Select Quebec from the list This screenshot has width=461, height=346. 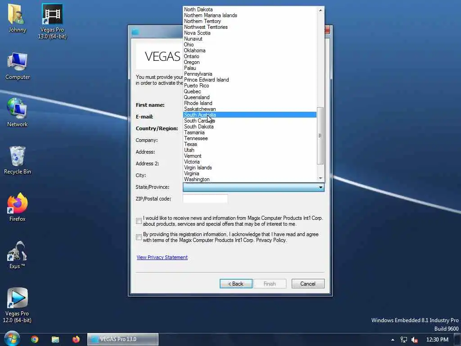tap(249, 91)
